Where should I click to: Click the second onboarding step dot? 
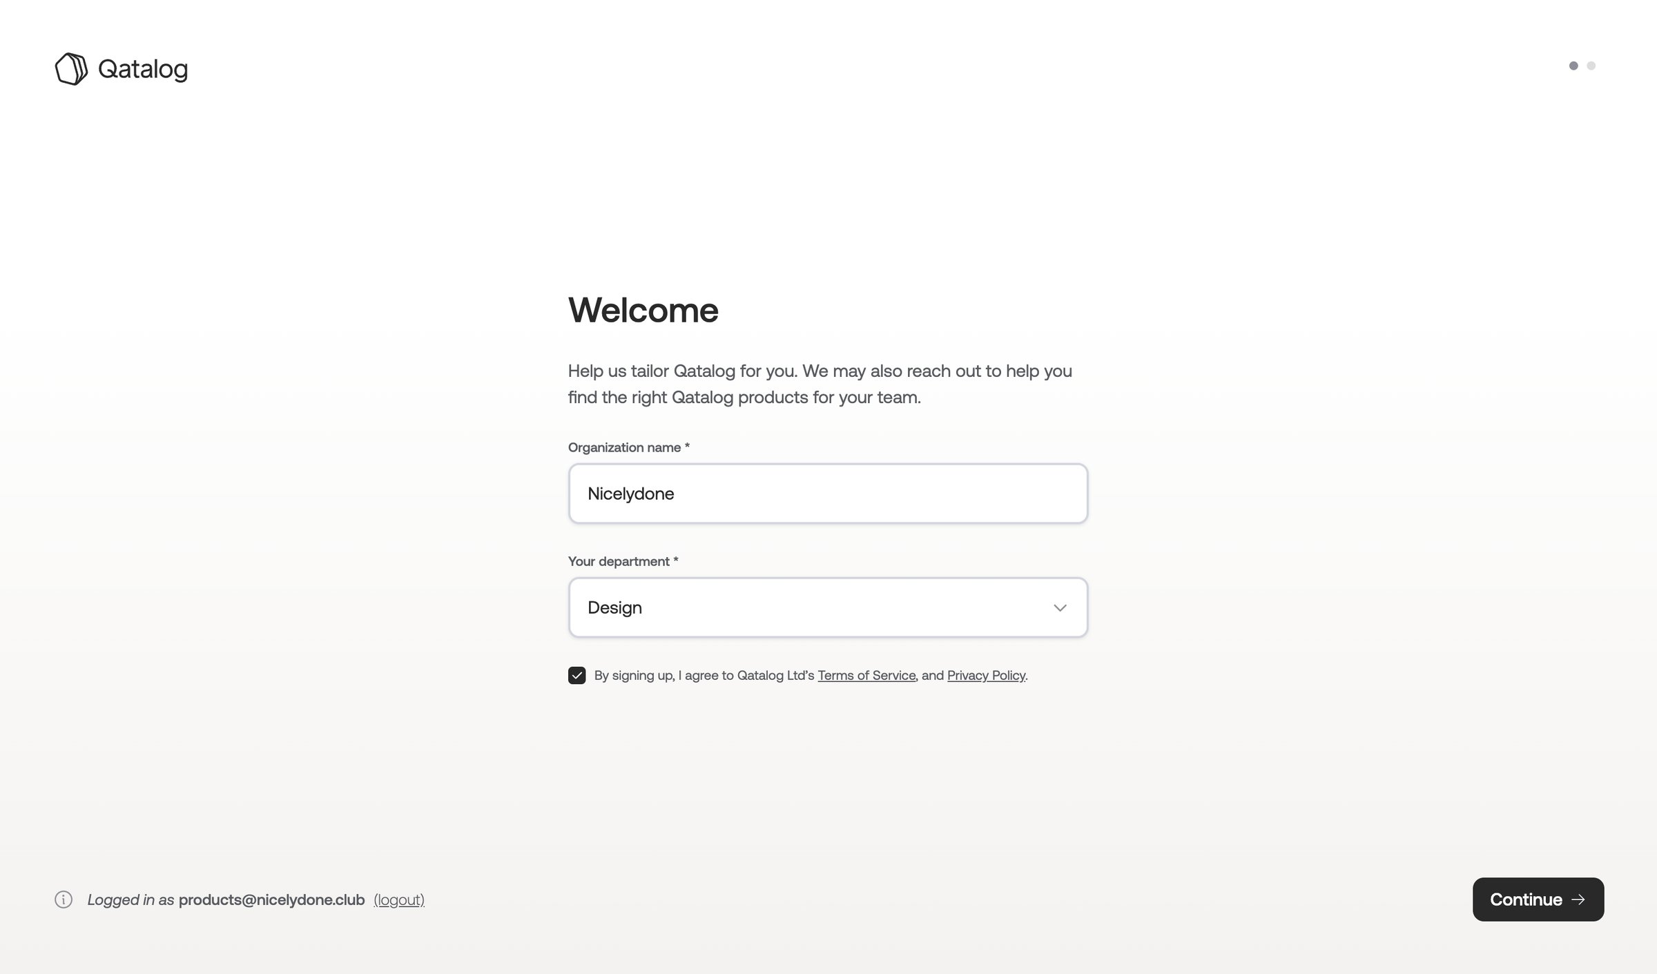(x=1591, y=66)
